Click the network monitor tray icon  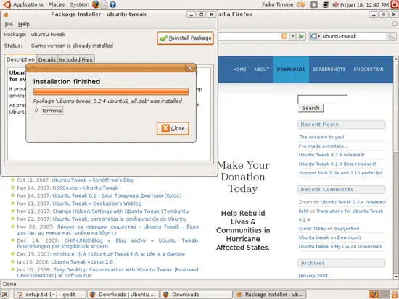[x=326, y=4]
